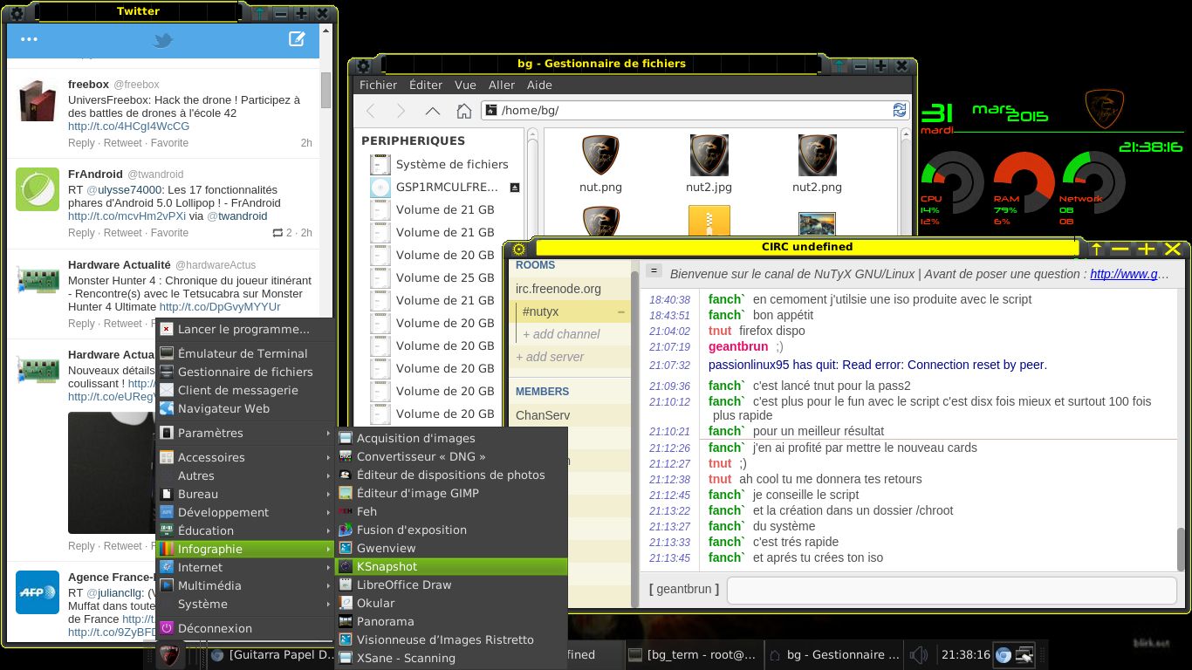Refresh the file view with the reload icon
Viewport: 1192px width, 670px height.
pos(900,110)
